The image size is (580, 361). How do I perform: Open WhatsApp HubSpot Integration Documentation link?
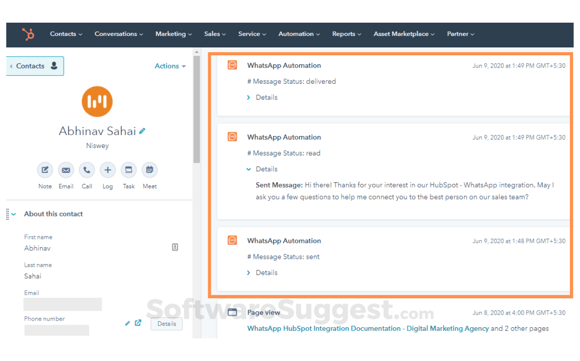point(368,328)
